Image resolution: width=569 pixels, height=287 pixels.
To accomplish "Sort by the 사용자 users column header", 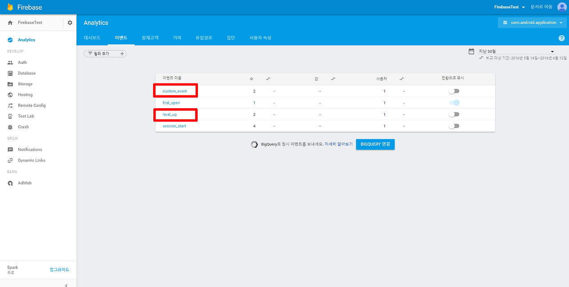I will coord(381,79).
